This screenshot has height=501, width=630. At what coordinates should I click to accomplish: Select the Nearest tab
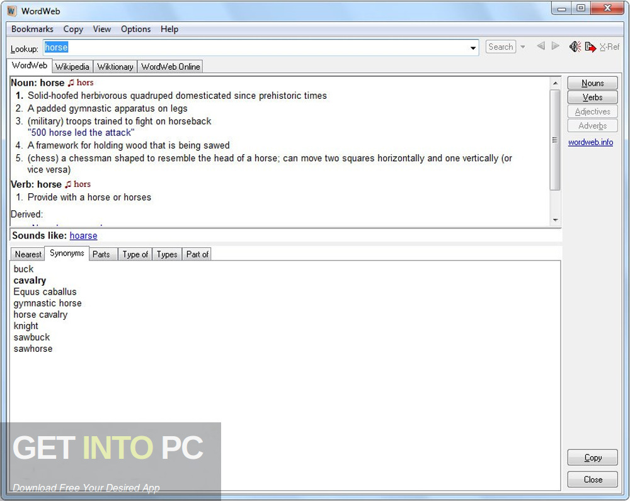(x=28, y=254)
